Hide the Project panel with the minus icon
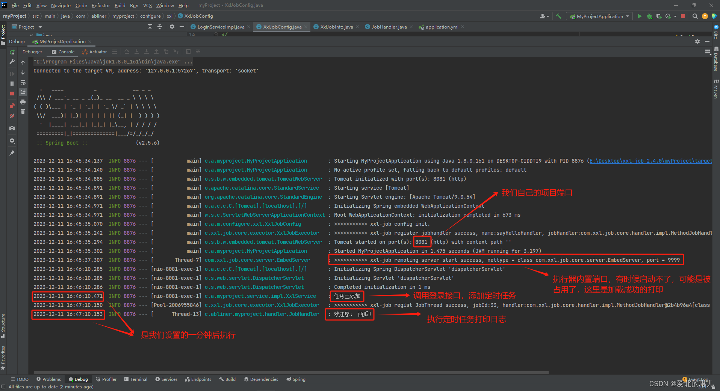This screenshot has width=720, height=391. coord(182,27)
